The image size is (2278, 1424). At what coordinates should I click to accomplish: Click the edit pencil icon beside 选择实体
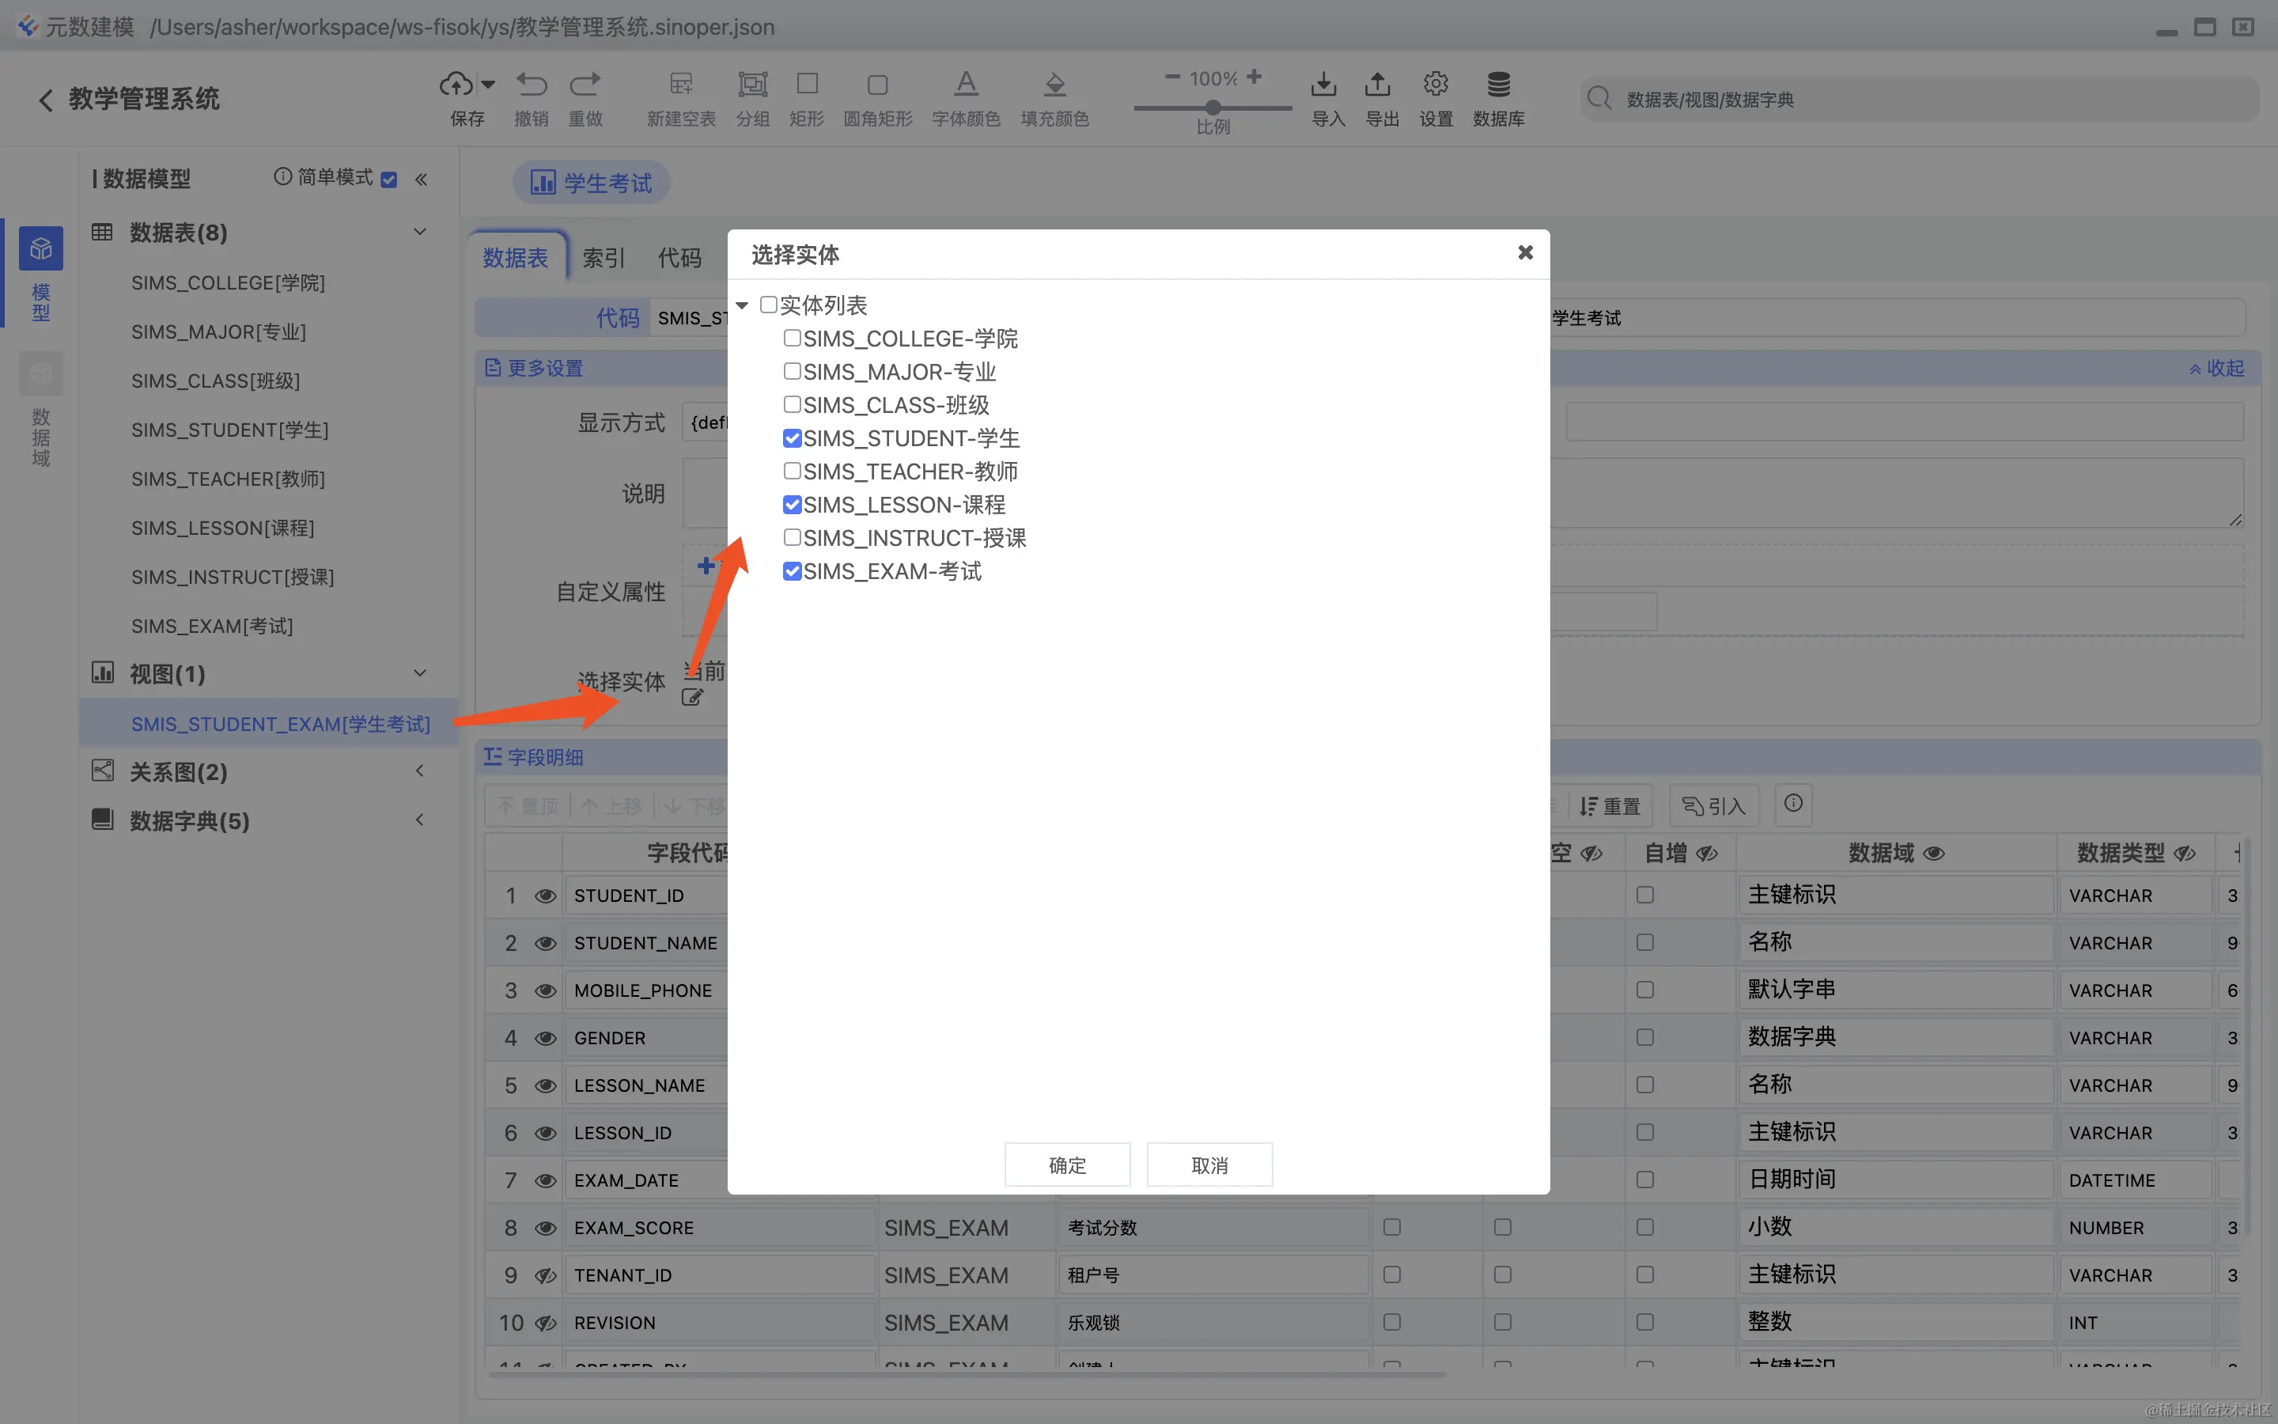692,698
